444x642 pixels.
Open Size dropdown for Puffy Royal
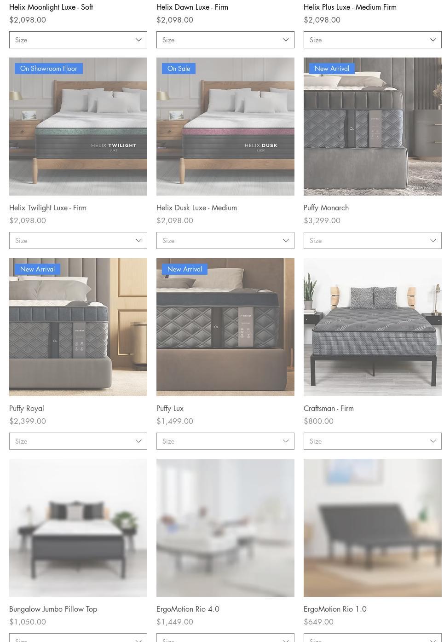[78, 441]
